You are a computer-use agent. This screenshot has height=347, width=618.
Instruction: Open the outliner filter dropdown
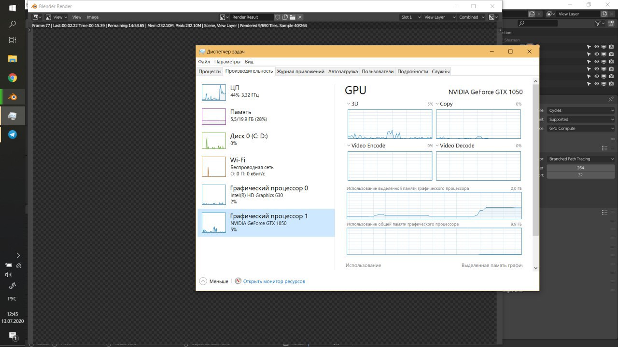(x=600, y=23)
